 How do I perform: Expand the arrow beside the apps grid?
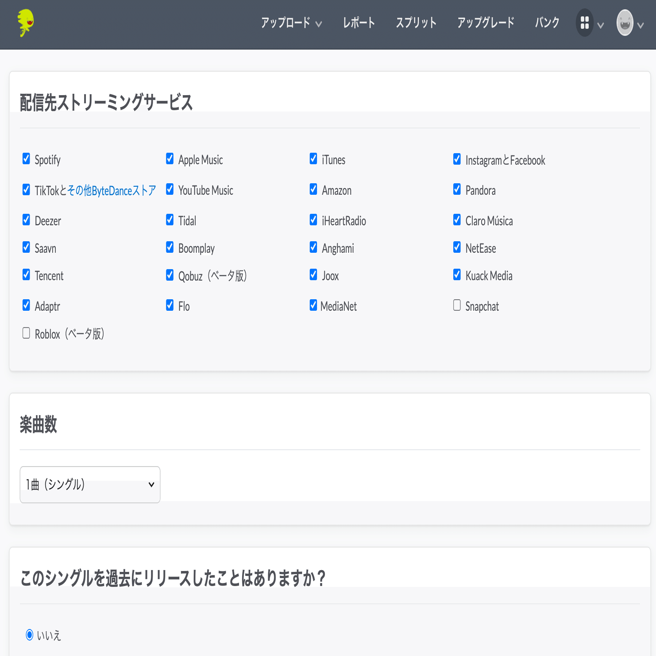[x=601, y=25]
